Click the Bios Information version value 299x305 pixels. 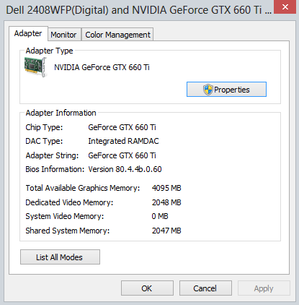pos(125,169)
